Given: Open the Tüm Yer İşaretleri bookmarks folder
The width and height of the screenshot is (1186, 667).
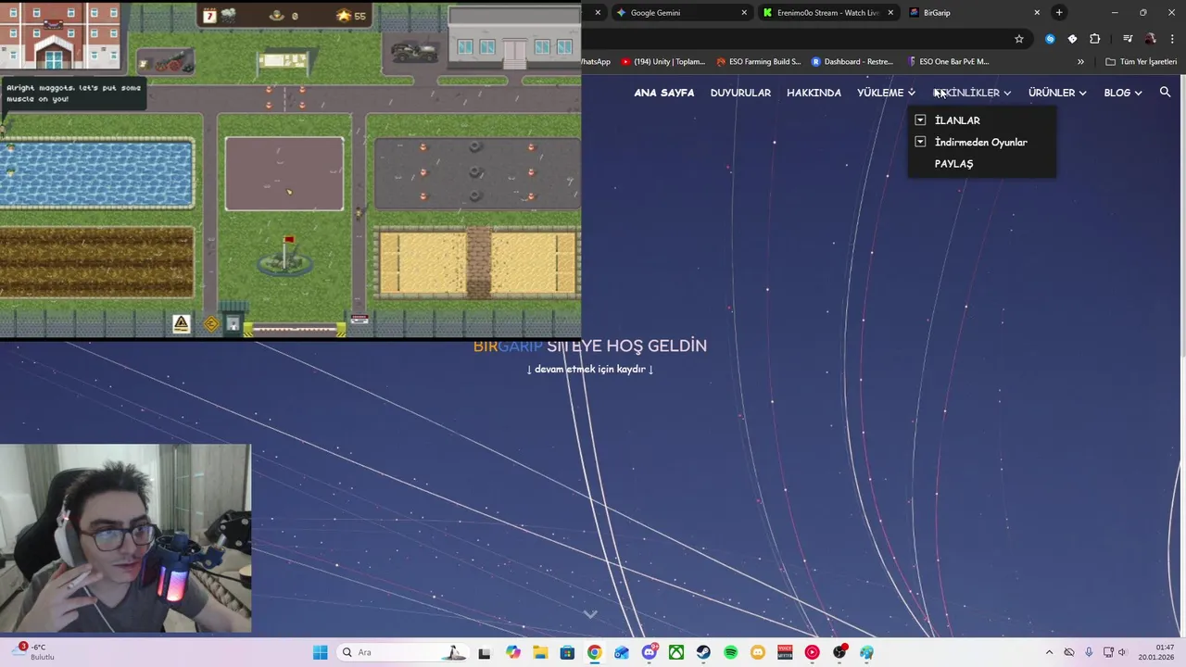Looking at the screenshot, I should click(x=1142, y=62).
